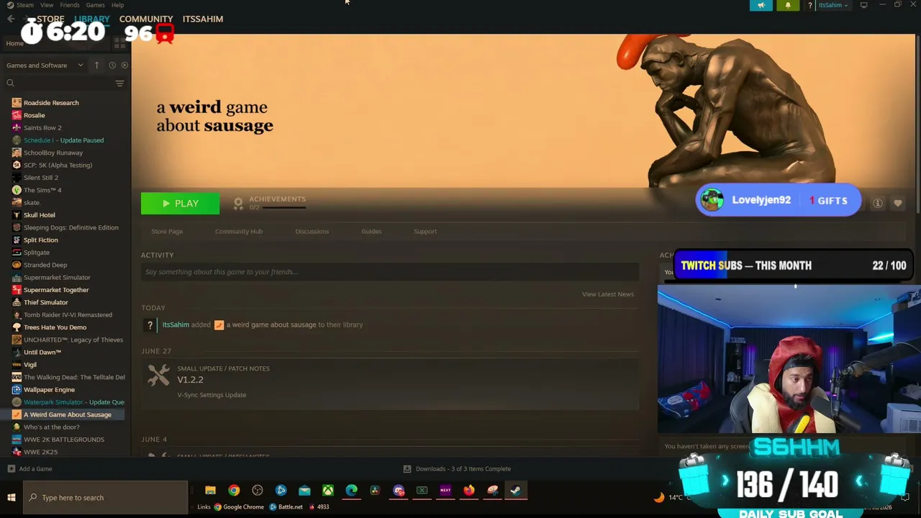Open the ACHIEVEMENTS progress section

[277, 203]
